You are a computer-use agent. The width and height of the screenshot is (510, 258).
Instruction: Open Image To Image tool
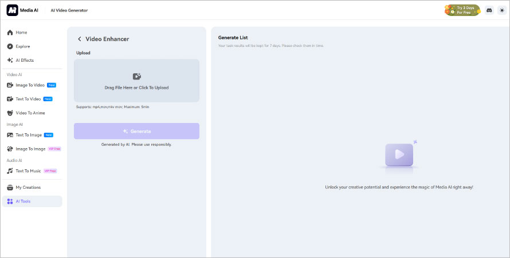[x=30, y=149]
